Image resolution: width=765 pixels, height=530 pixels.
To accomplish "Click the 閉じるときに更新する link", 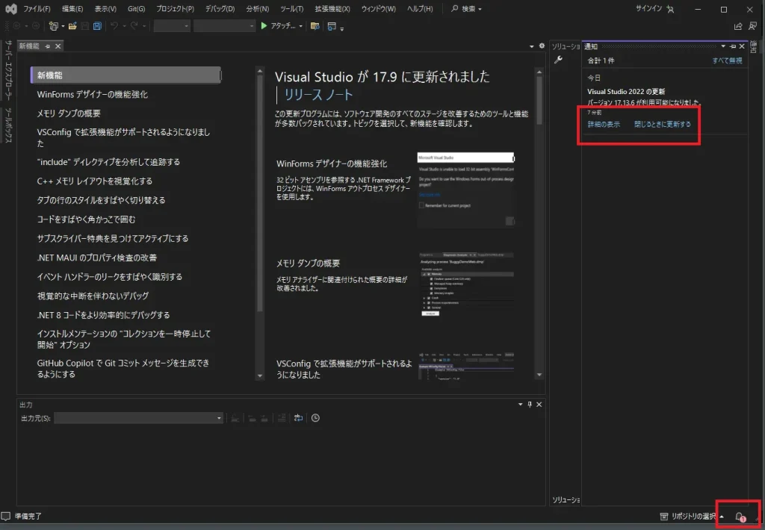I will coord(663,125).
